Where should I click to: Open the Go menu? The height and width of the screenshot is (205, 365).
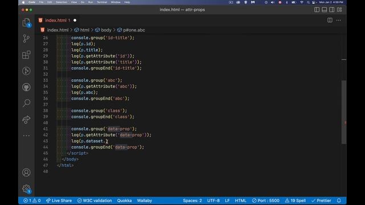[82, 2]
